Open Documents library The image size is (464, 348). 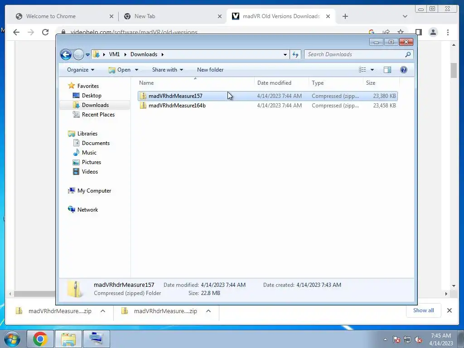coord(96,143)
